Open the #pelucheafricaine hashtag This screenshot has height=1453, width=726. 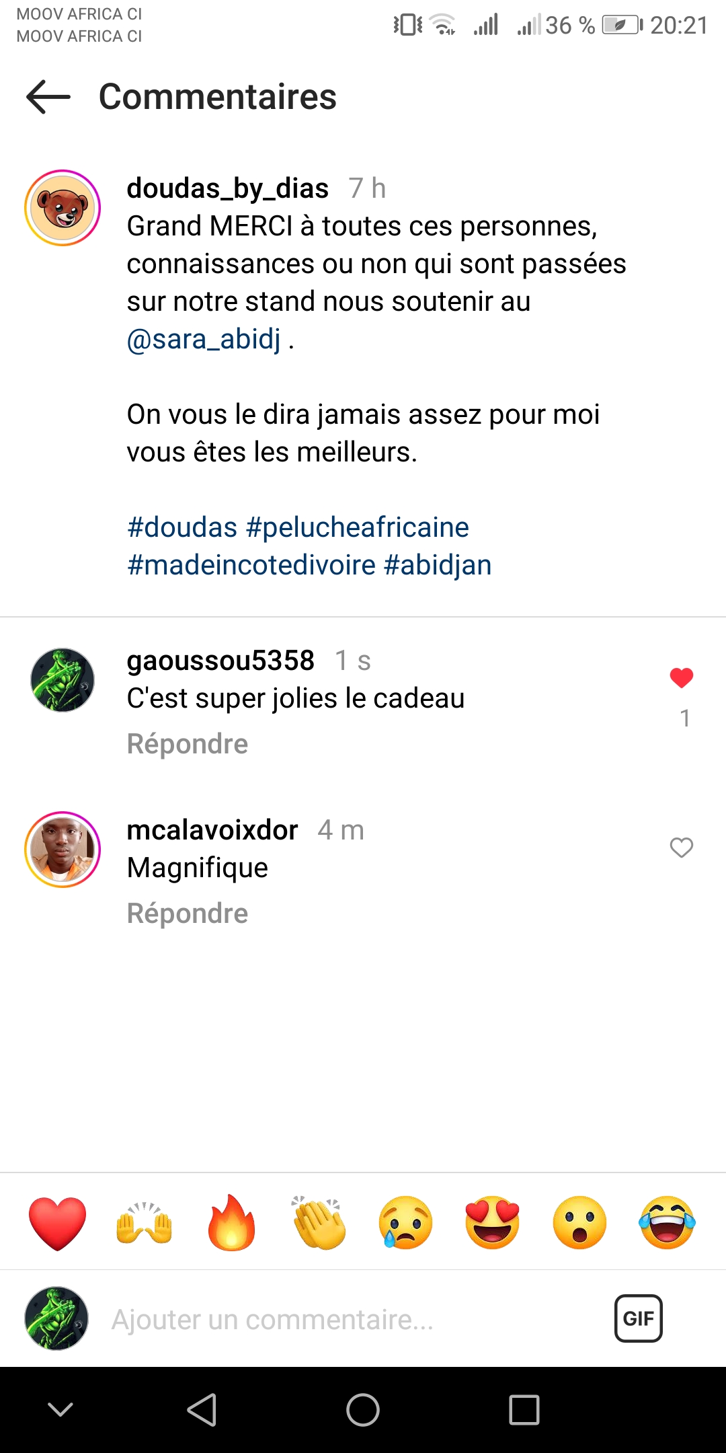pyautogui.click(x=357, y=527)
